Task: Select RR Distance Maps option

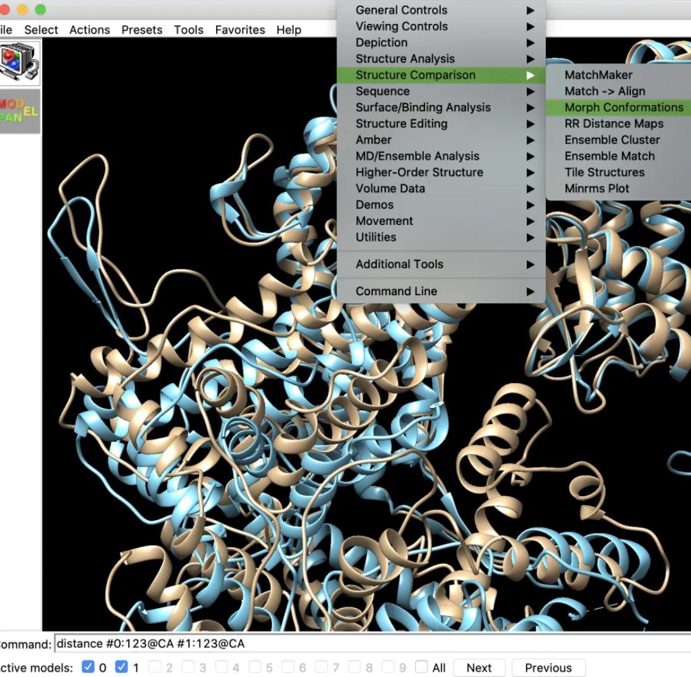Action: tap(613, 124)
